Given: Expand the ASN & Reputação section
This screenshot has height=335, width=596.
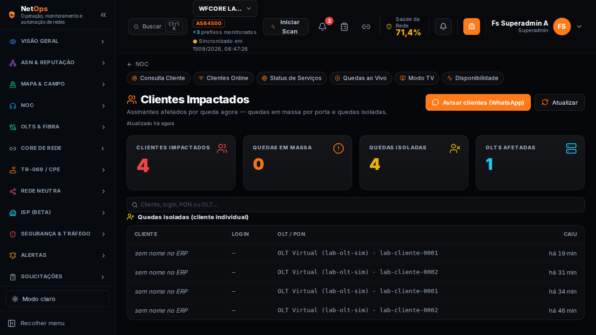Looking at the screenshot, I should (x=57, y=63).
